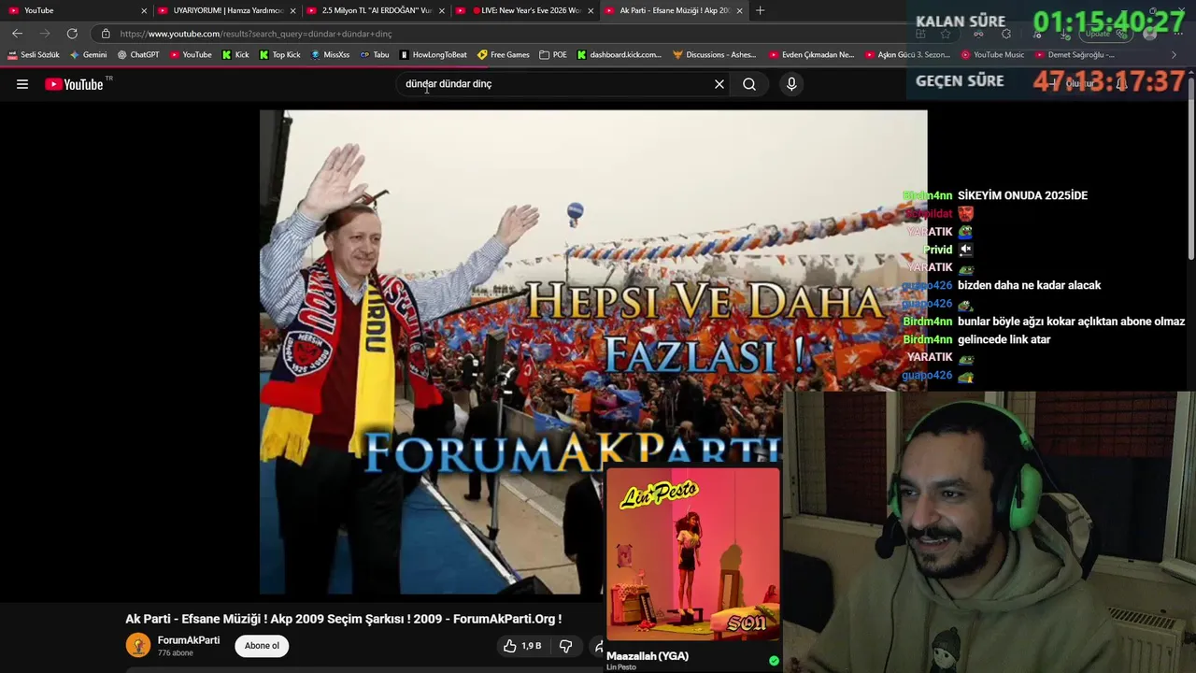
Task: Click the '776 abone' subscriber count
Action: coord(176,653)
